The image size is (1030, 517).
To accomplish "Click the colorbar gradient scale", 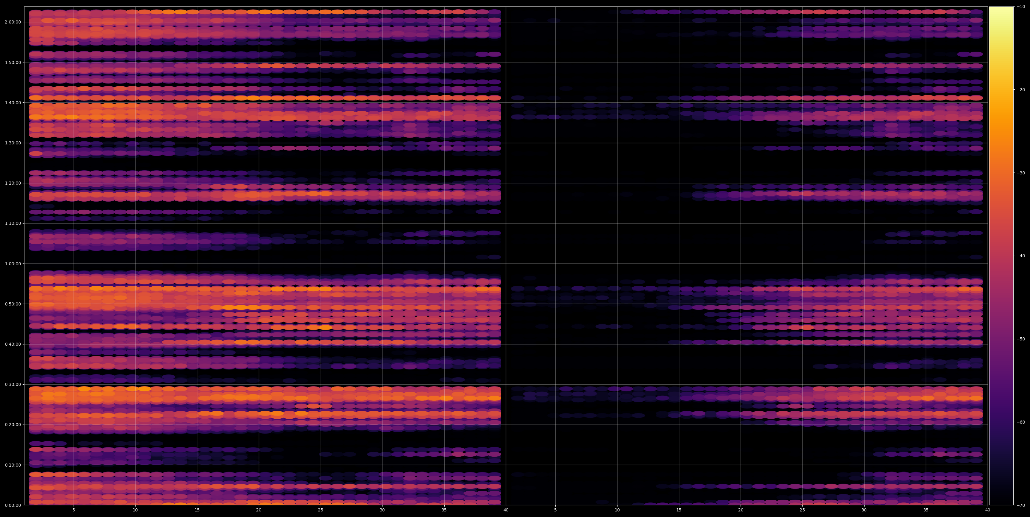I will [1001, 256].
